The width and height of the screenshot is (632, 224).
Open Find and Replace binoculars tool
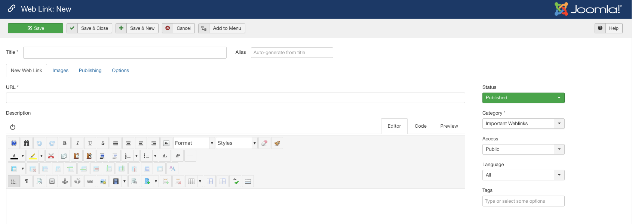(x=27, y=143)
